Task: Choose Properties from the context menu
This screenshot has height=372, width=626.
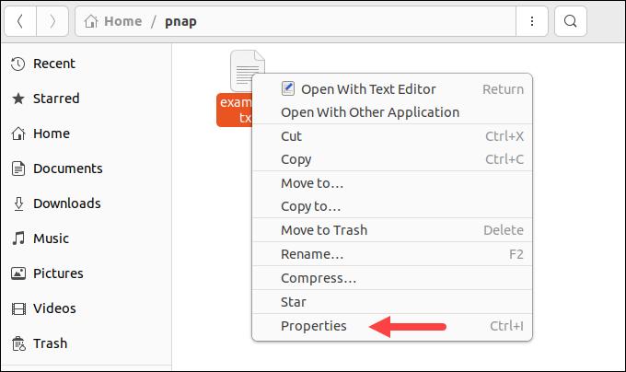Action: coord(314,326)
